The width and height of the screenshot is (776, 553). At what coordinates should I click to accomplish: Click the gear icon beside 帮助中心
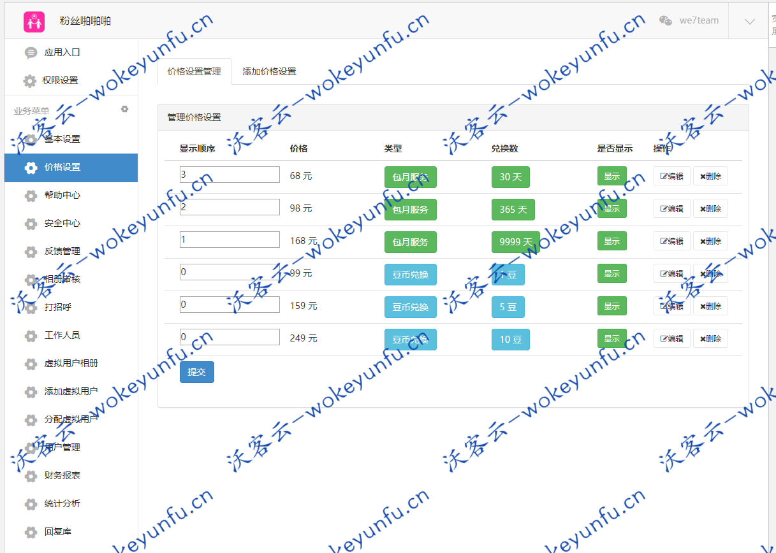click(31, 196)
